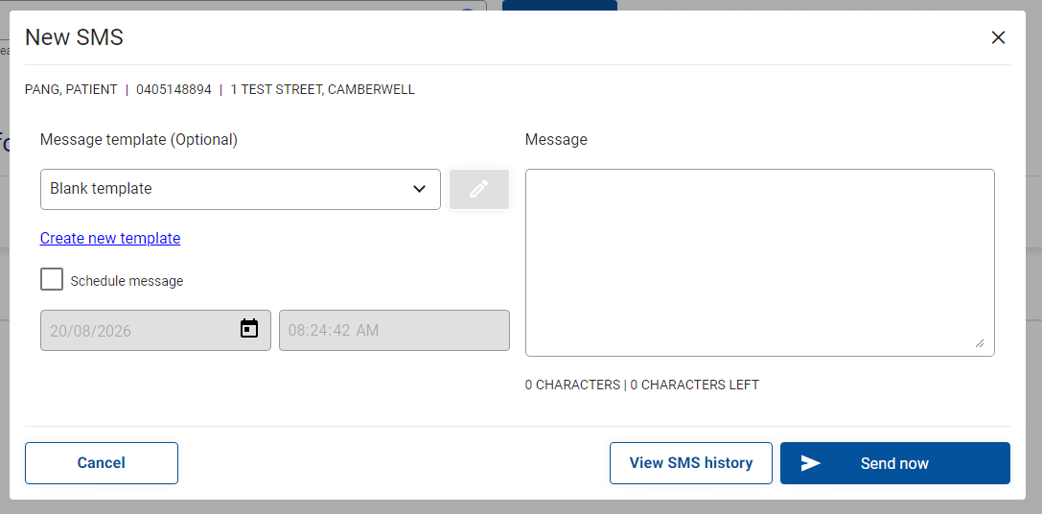Screen dimensions: 1042x514
Task: Click the 20/08/2026 date field
Action: pos(155,330)
